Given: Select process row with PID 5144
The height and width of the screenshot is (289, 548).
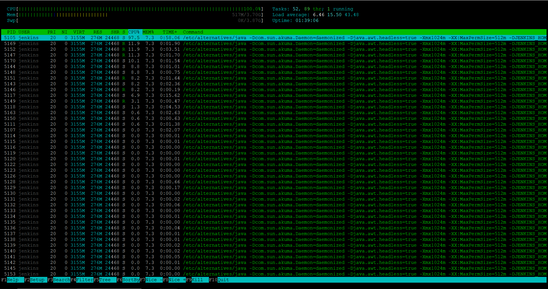Looking at the screenshot, I should (274, 67).
